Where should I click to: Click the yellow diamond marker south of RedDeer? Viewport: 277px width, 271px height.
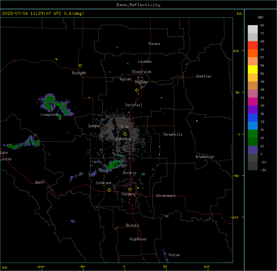(137, 90)
